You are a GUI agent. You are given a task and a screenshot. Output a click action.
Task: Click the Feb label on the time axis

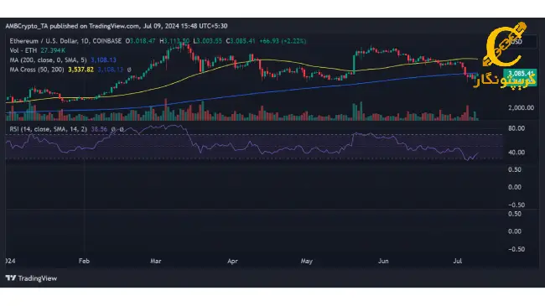pos(84,261)
